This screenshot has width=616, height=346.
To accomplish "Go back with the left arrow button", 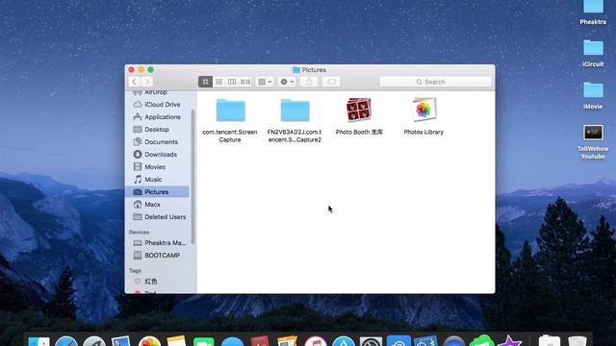I will point(135,82).
